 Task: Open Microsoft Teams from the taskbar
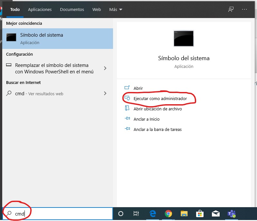click(231, 214)
